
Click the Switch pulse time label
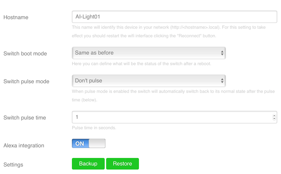[25, 118]
